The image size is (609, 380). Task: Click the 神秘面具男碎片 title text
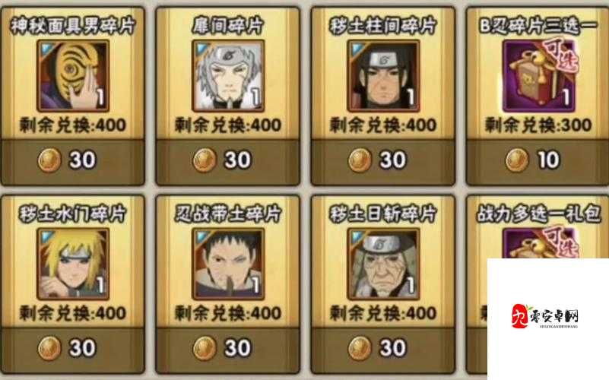coord(73,26)
